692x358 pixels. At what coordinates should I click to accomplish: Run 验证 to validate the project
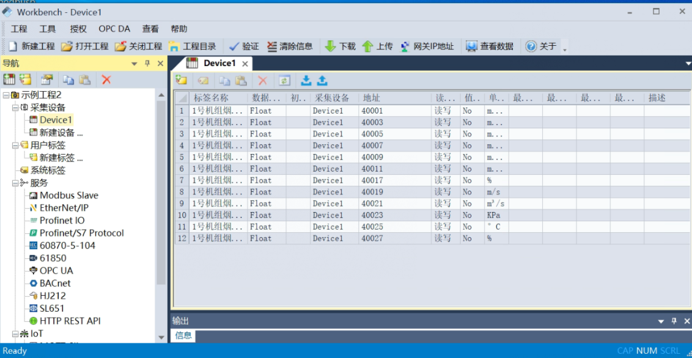[244, 46]
